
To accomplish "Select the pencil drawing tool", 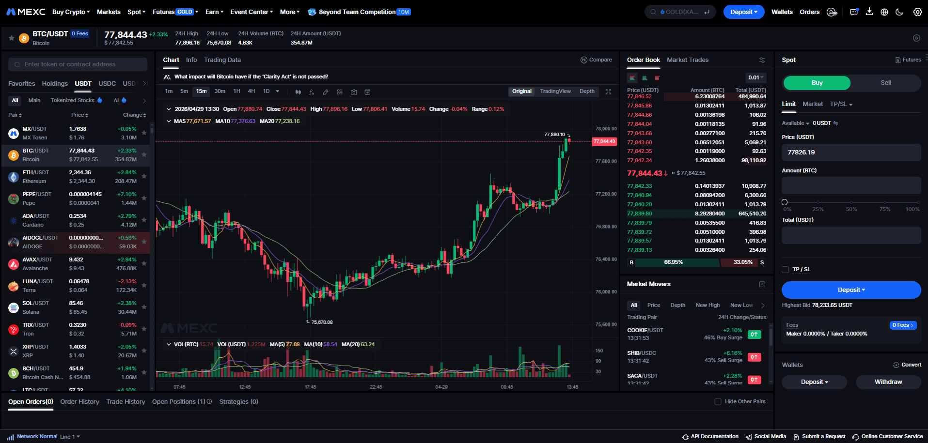I will point(326,92).
